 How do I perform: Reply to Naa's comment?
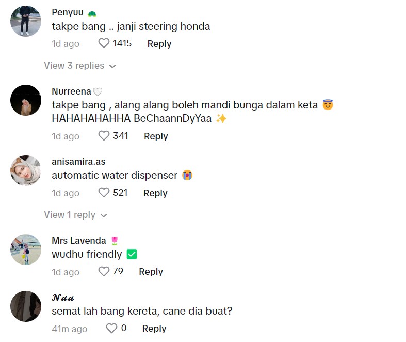[154, 329]
